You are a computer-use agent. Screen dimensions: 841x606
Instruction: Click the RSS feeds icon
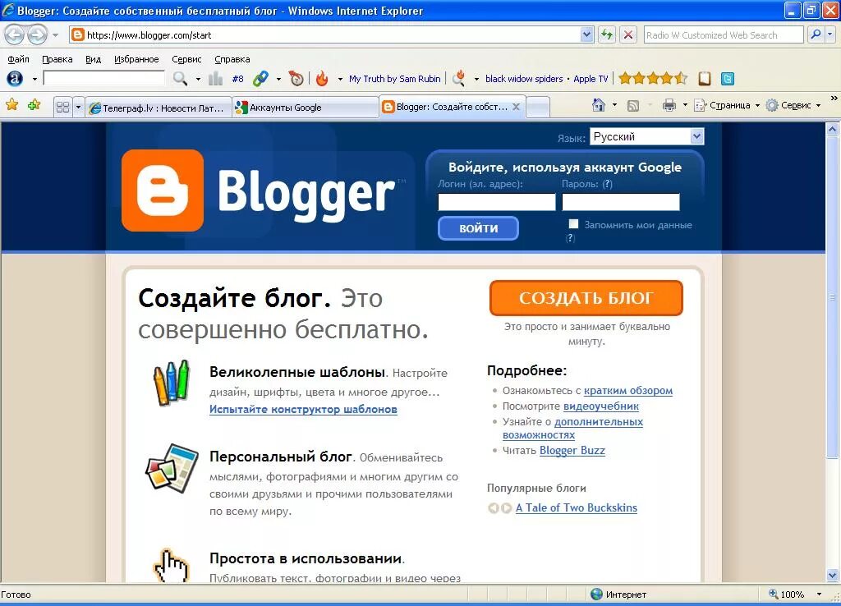click(633, 106)
